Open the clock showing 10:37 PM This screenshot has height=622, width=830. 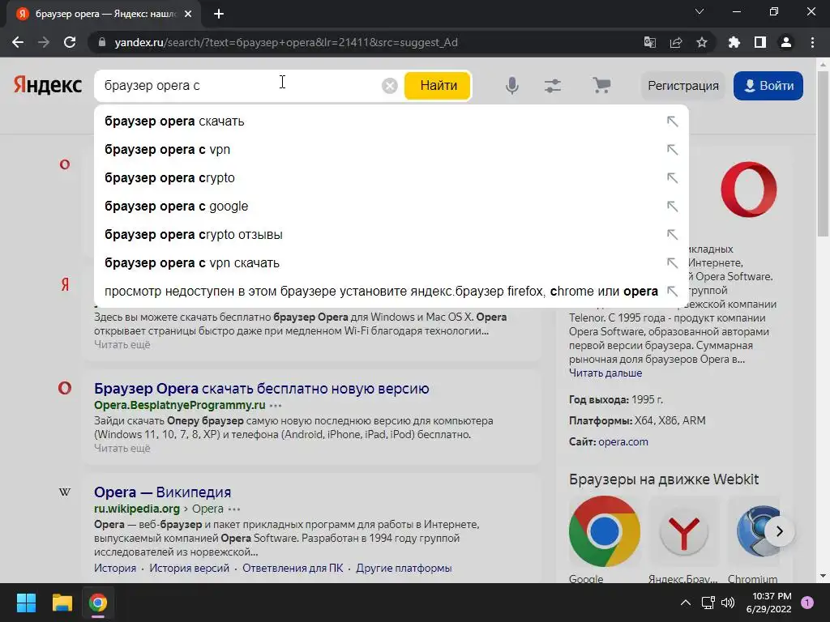[769, 603]
